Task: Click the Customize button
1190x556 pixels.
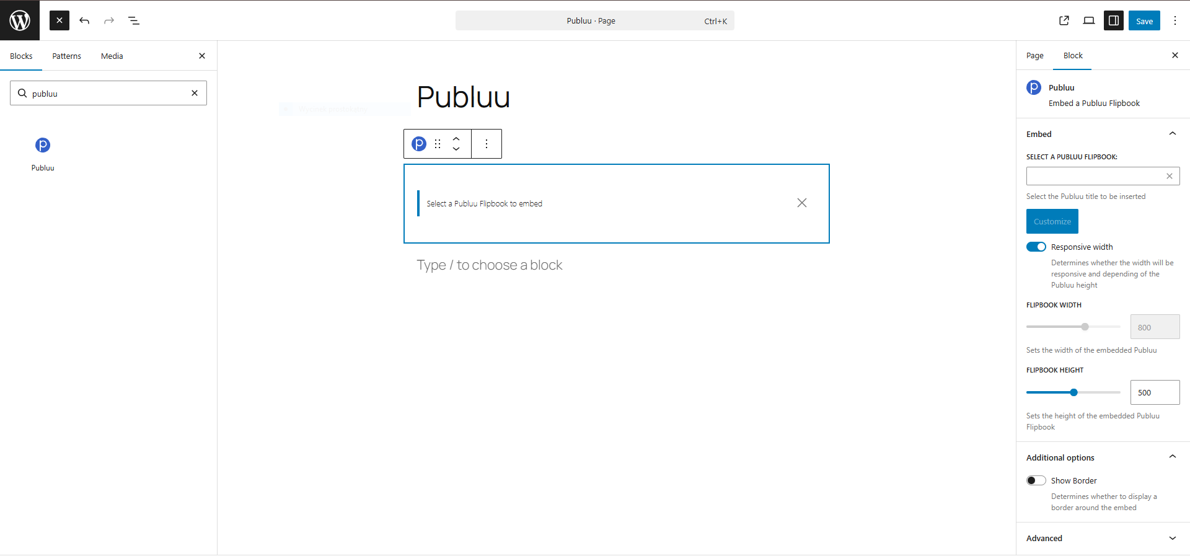Action: 1052,221
